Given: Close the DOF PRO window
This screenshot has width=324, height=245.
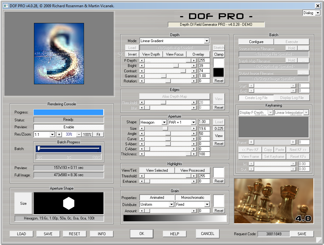Looking at the screenshot, I should [x=318, y=6].
